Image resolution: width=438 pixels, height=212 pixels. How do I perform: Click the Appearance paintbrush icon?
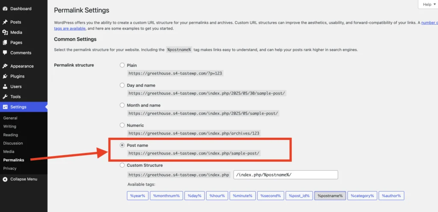(x=5, y=66)
